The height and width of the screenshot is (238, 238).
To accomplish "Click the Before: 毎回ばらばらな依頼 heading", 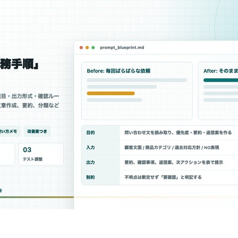I will click(119, 71).
